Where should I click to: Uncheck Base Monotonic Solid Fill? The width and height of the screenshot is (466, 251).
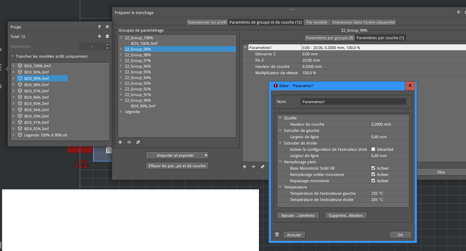tap(373, 168)
